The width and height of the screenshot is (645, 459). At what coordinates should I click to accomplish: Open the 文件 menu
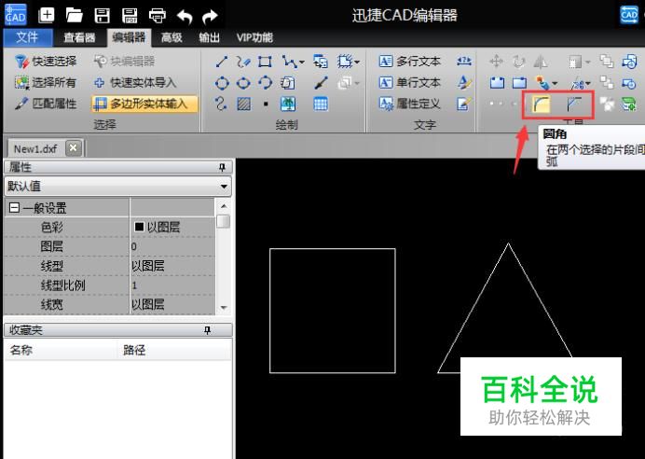(28, 38)
